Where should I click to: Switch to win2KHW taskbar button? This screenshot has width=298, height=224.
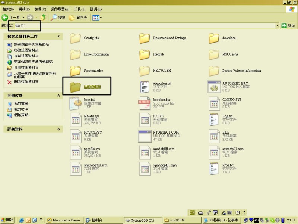[x=182, y=220]
